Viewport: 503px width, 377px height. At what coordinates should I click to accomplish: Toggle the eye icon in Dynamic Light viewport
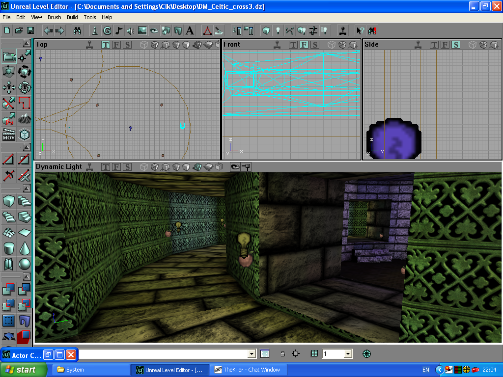pos(235,167)
